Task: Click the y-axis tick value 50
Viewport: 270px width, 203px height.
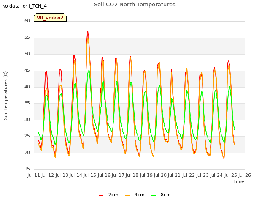Action: pyautogui.click(x=27, y=54)
